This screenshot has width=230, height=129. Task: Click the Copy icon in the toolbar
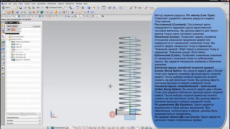click(x=29, y=8)
